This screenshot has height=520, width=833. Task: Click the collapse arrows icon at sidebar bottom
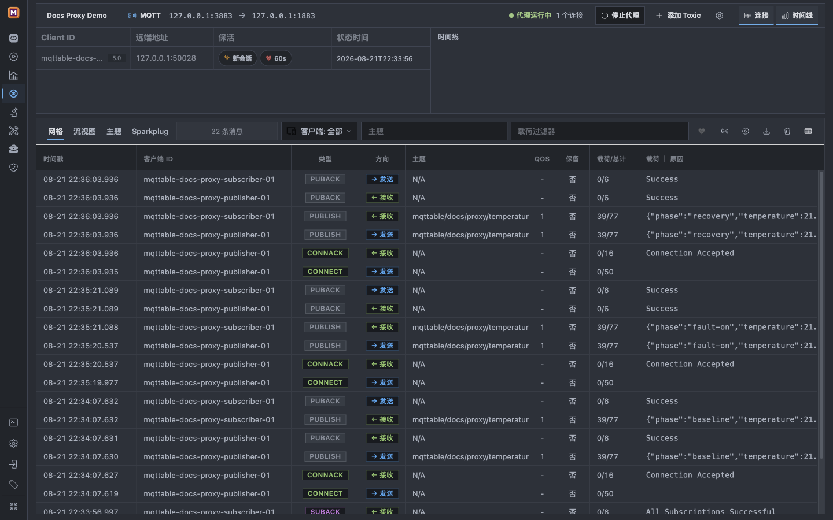click(x=13, y=506)
